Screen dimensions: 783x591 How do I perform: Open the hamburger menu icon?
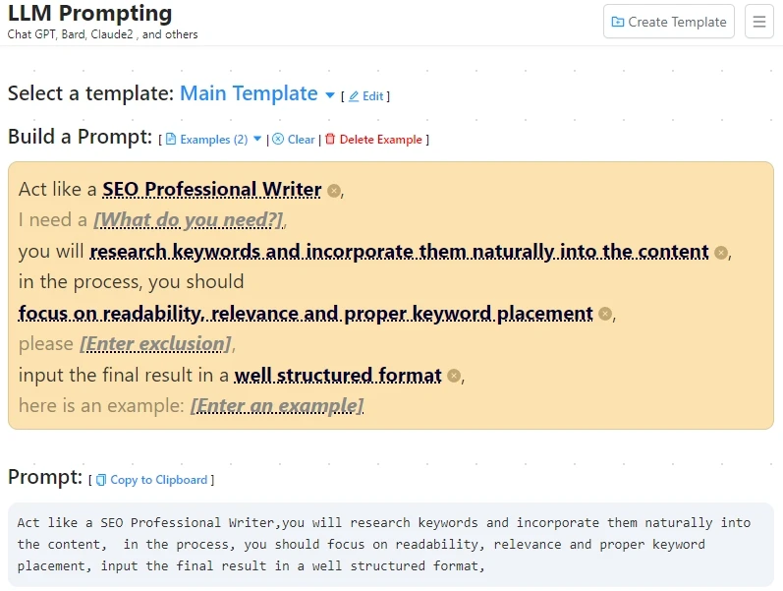[x=759, y=22]
